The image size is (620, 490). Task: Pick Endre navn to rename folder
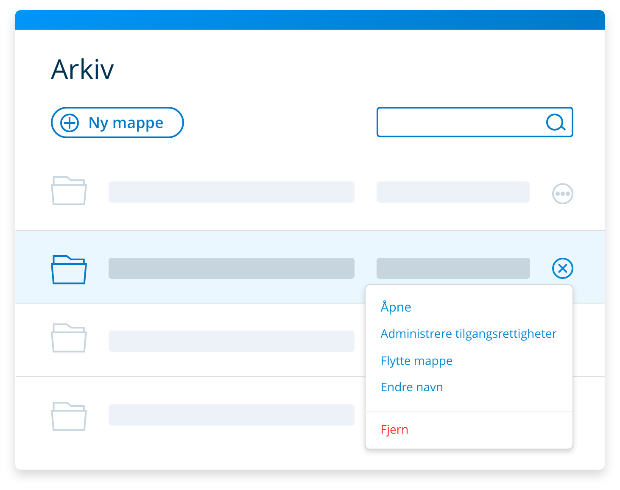(412, 387)
